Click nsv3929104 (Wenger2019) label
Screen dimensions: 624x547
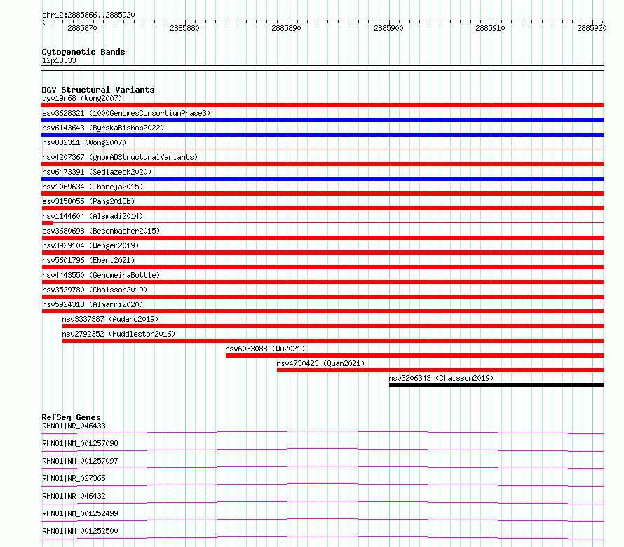tap(90, 245)
